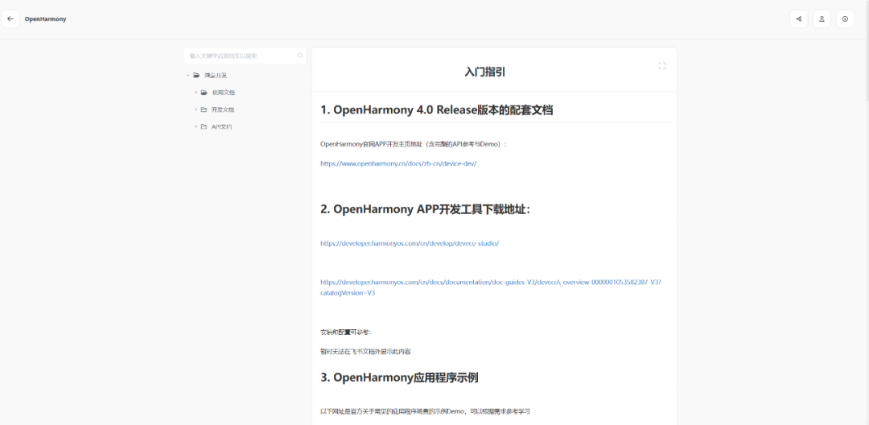869x425 pixels.
Task: Open the deveco-studio download link
Action: coord(410,243)
